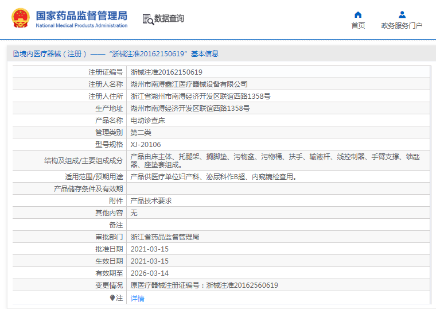Click the home 首页 house icon

click(x=358, y=15)
